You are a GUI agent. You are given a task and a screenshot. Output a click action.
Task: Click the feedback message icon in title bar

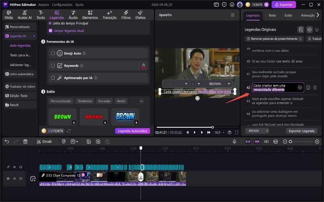tap(224, 4)
